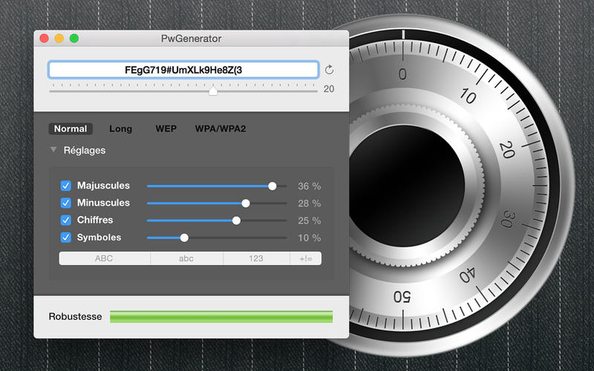Viewport: 594px width, 371px height.
Task: Uncheck the Majuscules checkbox
Action: tap(65, 185)
